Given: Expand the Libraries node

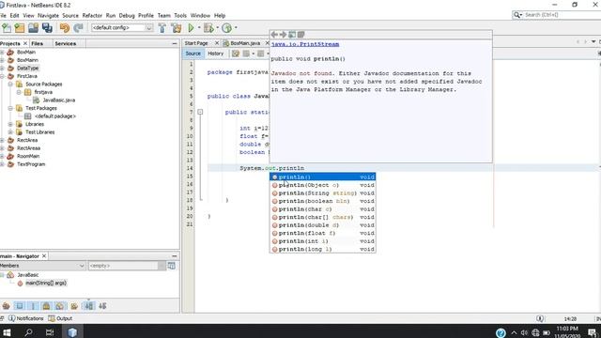Looking at the screenshot, I should tap(10, 124).
